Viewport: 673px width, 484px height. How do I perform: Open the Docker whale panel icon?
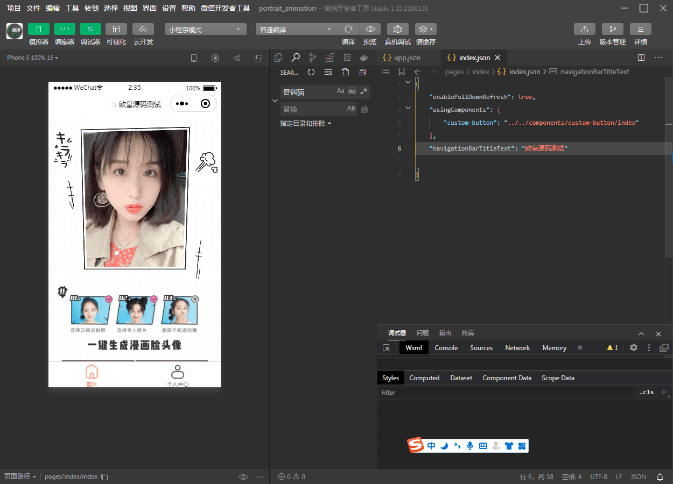point(364,58)
